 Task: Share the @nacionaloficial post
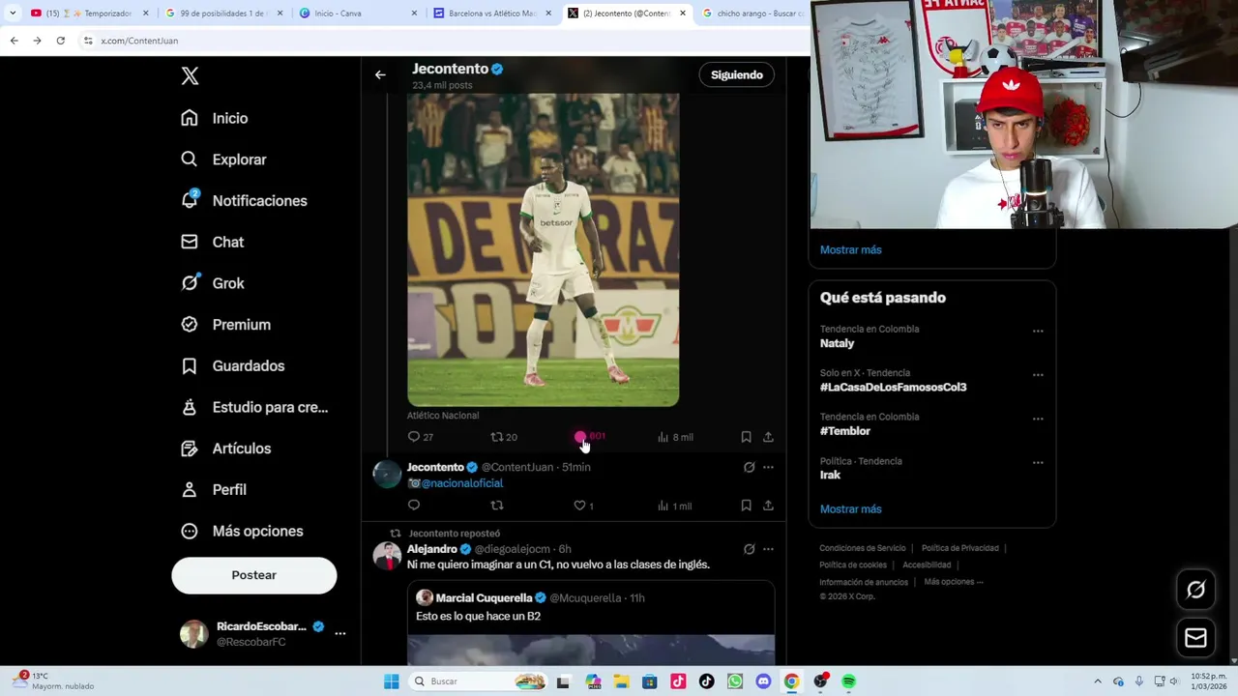click(x=768, y=506)
